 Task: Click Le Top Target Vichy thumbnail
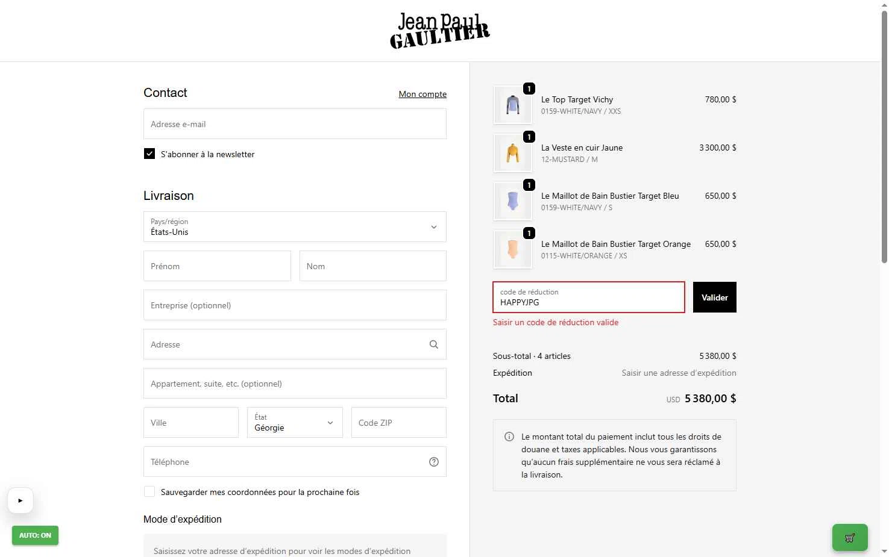513,105
